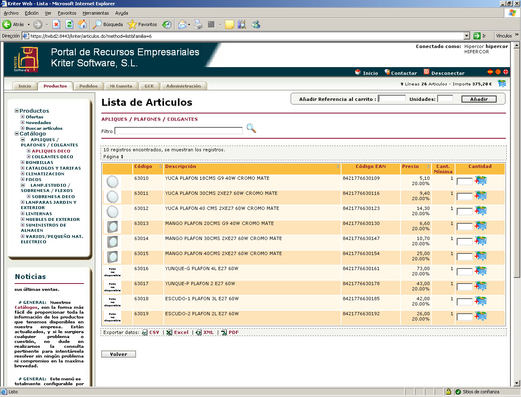The image size is (521, 397).
Task: Click the browser Home icon
Action: [82, 24]
